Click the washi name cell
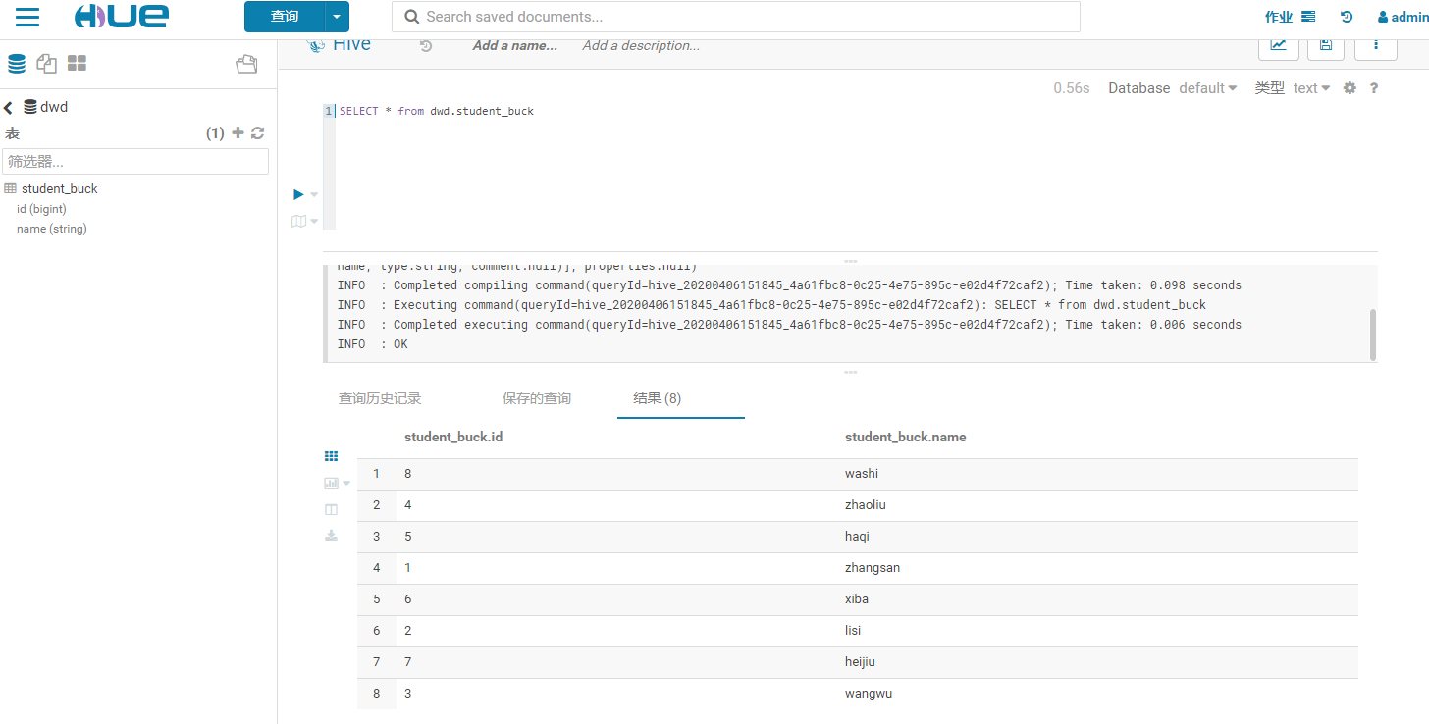The image size is (1429, 724). pos(862,474)
